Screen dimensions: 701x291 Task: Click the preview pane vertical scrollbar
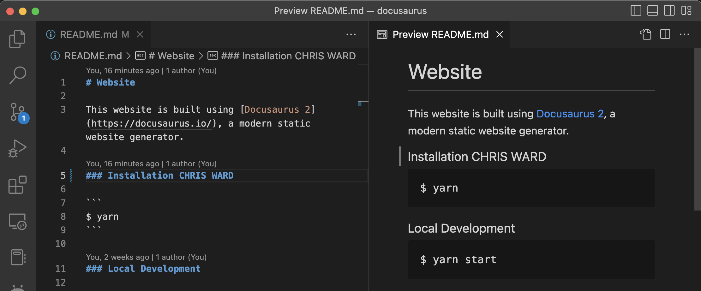pos(698,129)
